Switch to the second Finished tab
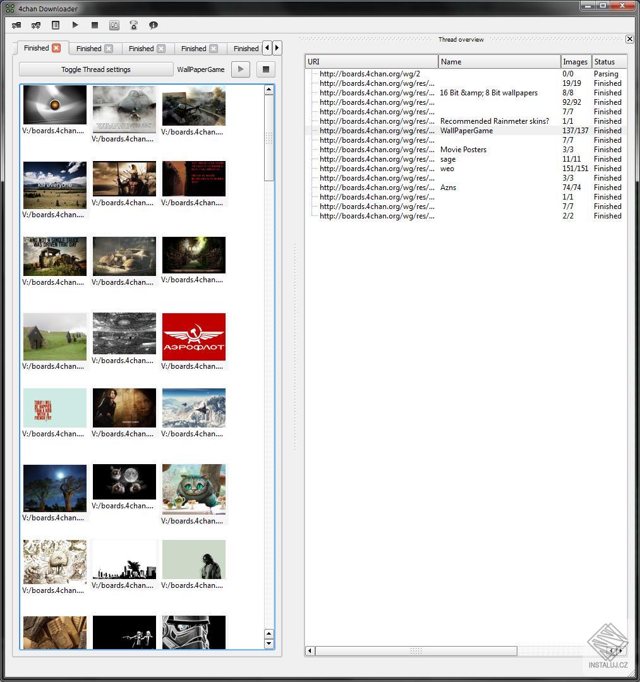Image resolution: width=640 pixels, height=682 pixels. click(88, 48)
